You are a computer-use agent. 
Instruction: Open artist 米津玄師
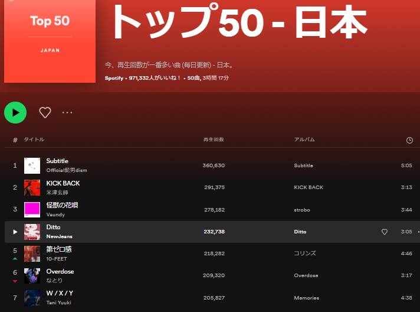pos(57,193)
